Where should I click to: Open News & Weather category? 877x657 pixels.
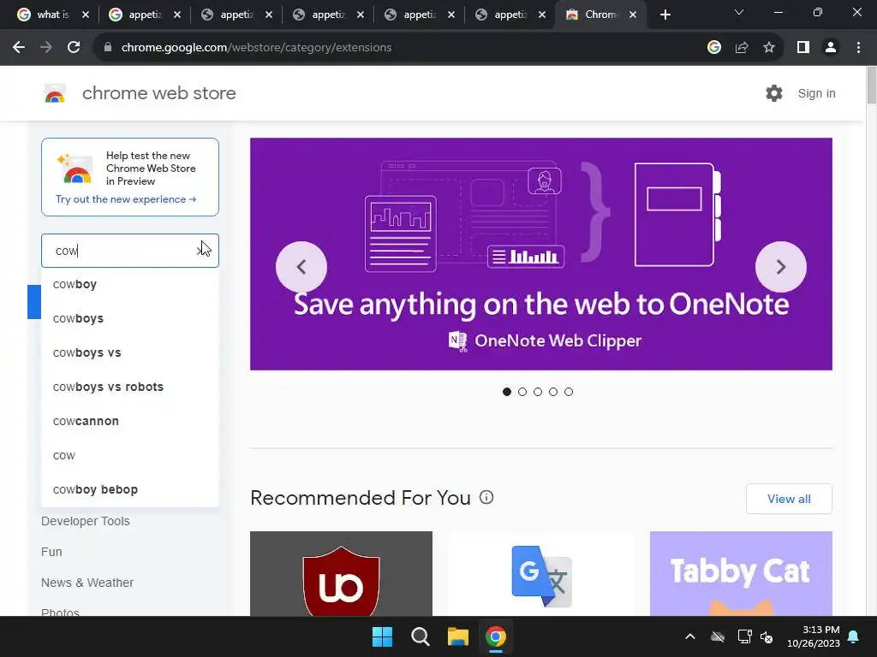click(87, 582)
